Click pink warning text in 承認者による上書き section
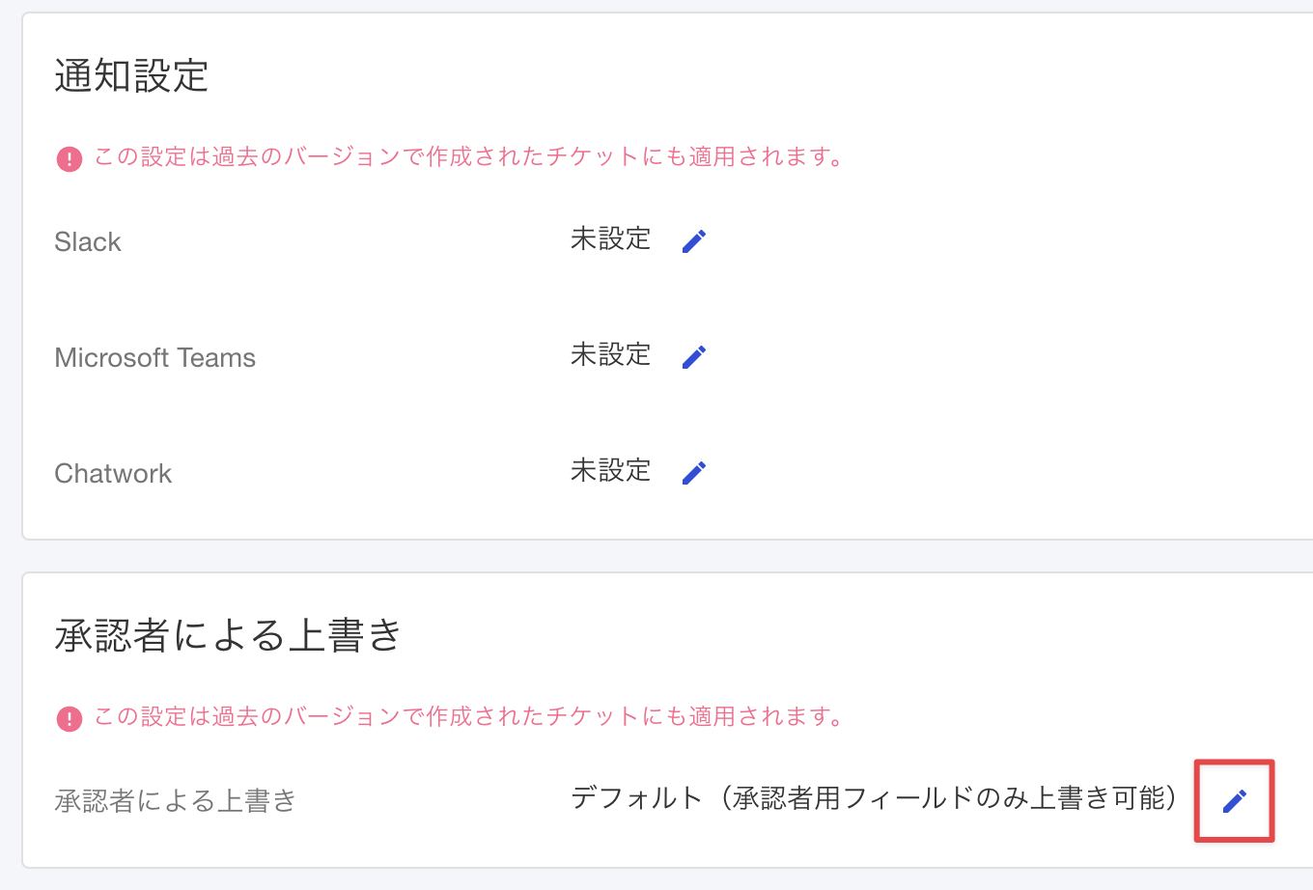 click(469, 717)
